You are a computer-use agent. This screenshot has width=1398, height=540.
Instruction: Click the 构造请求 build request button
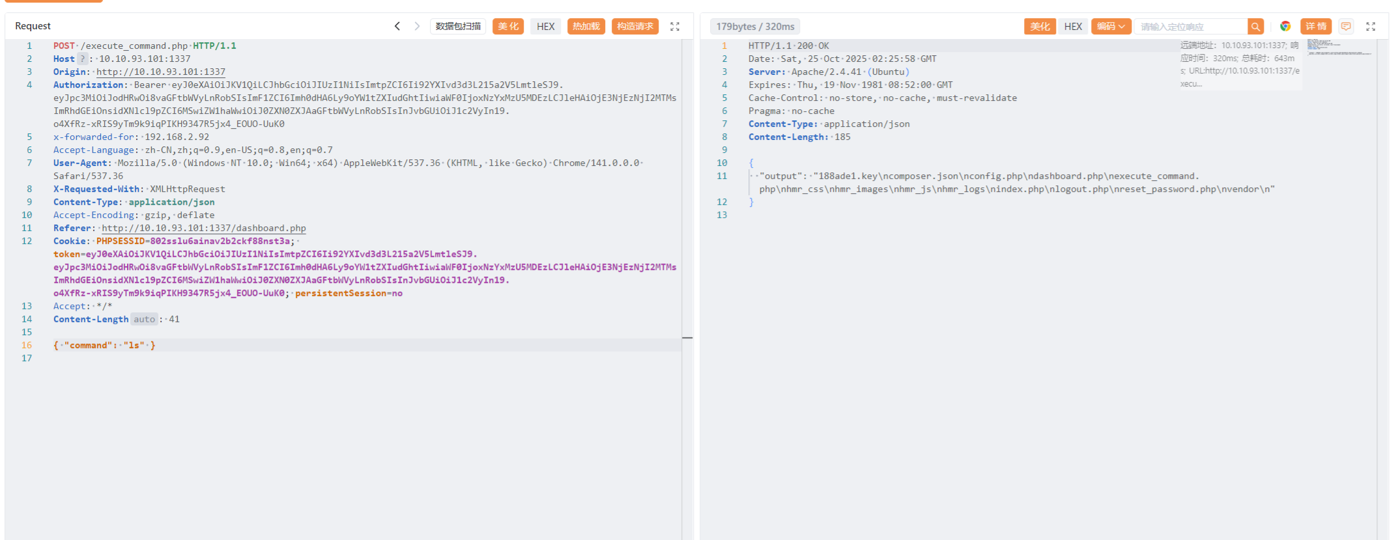(x=635, y=27)
